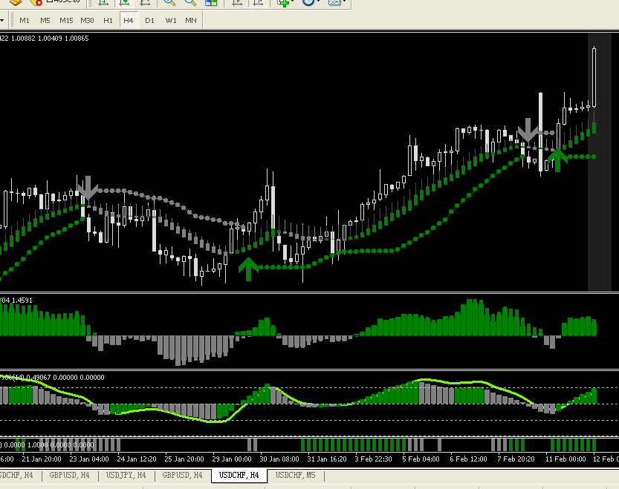Click the green up arrow near 11 Feb
This screenshot has height=489, width=619.
(557, 160)
